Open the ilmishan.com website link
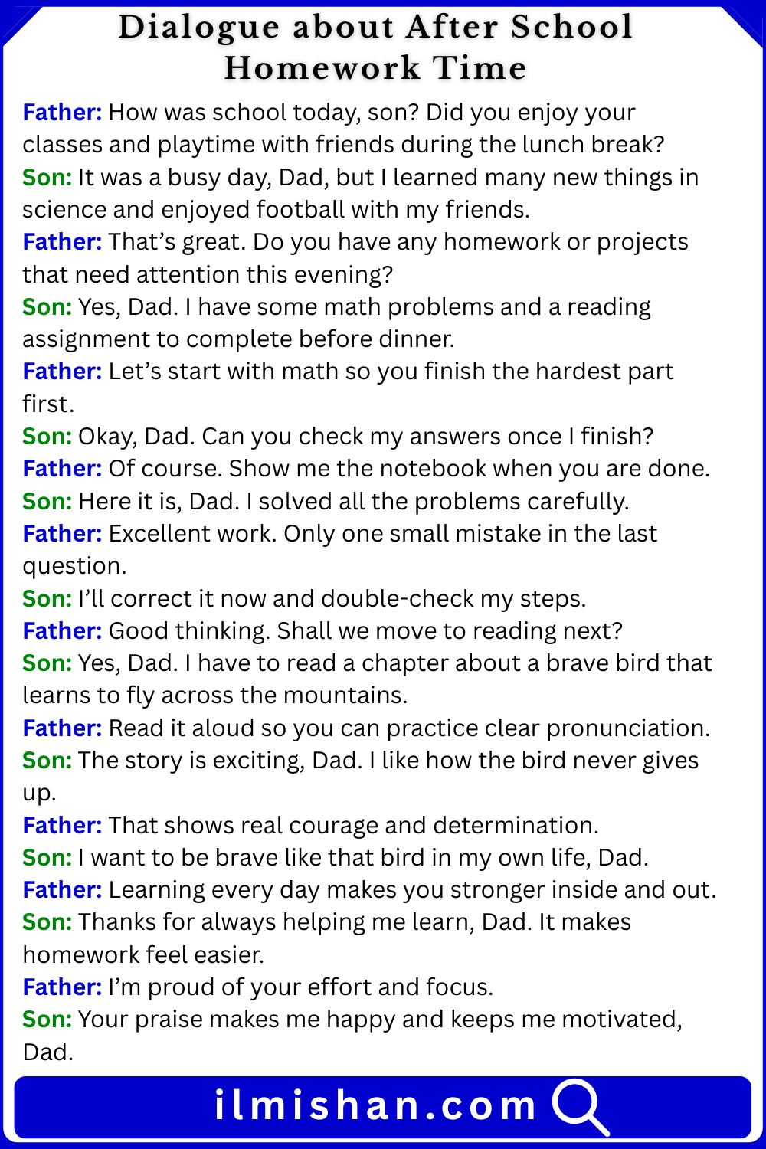The width and height of the screenshot is (766, 1149). pos(375,1107)
